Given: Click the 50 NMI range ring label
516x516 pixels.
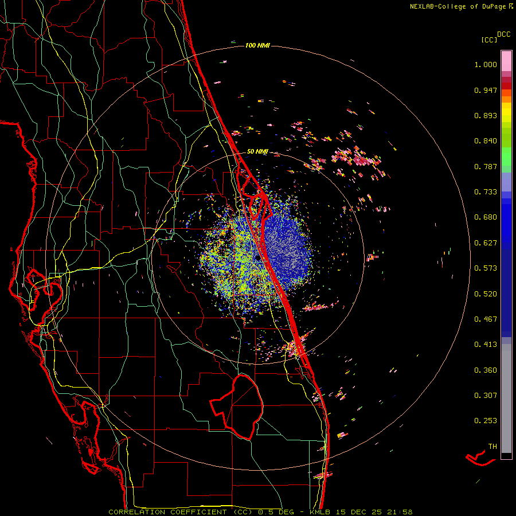Looking at the screenshot, I should [x=257, y=152].
